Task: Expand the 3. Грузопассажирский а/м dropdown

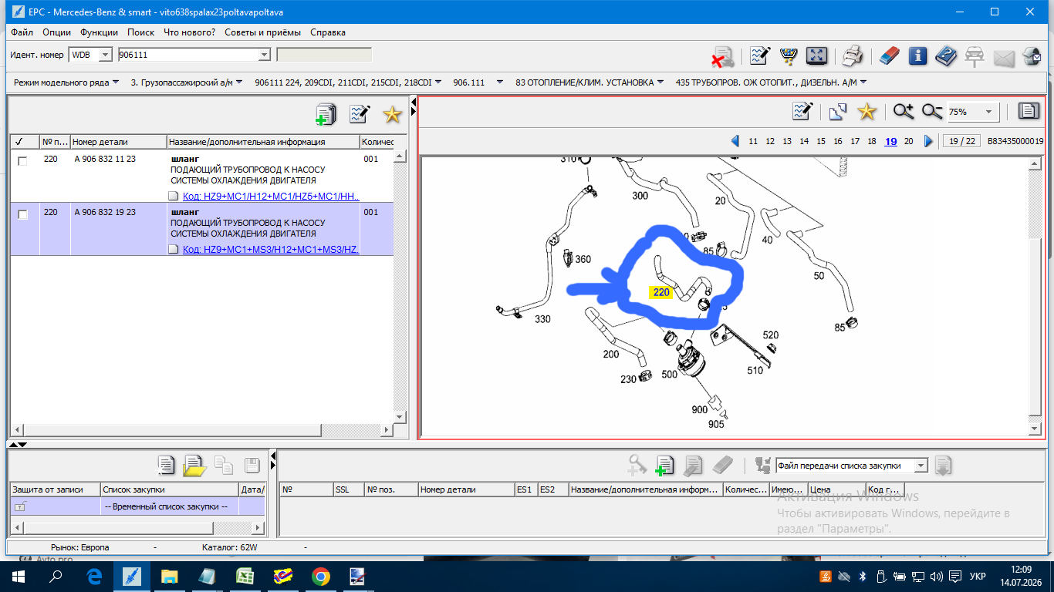Action: point(239,82)
